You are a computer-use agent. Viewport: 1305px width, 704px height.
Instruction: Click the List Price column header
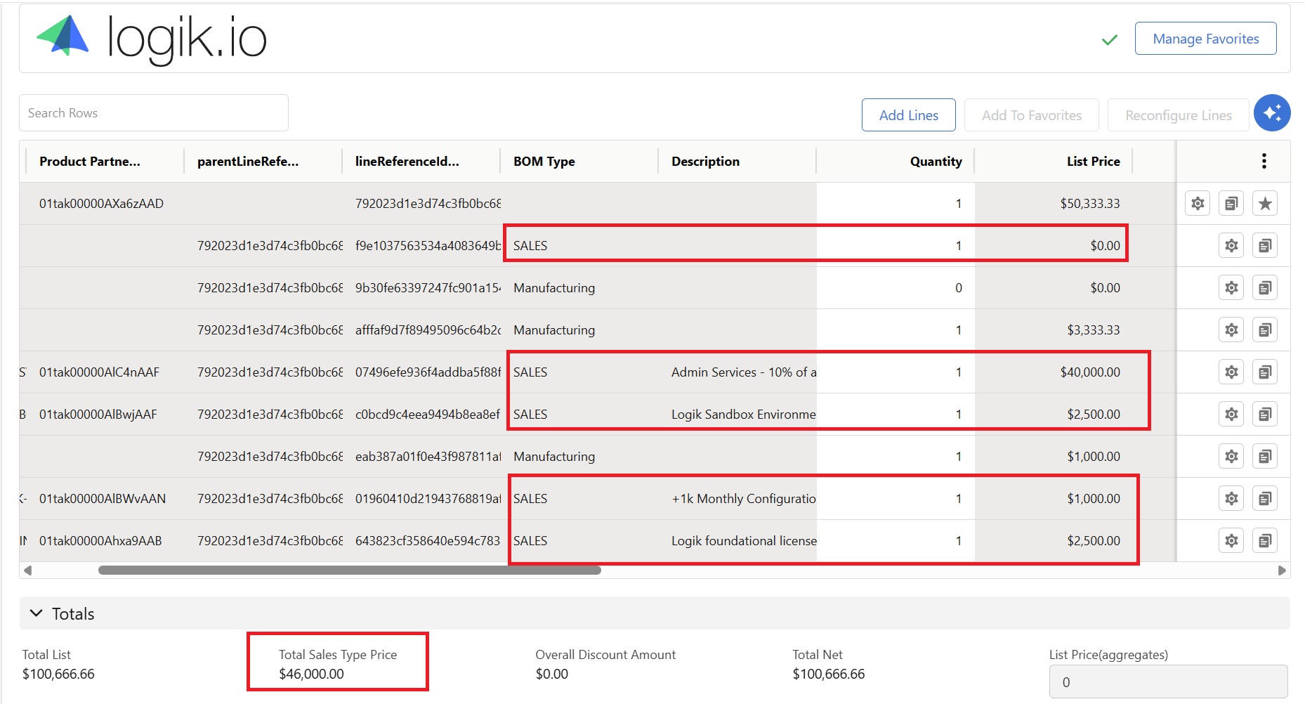(x=1094, y=161)
